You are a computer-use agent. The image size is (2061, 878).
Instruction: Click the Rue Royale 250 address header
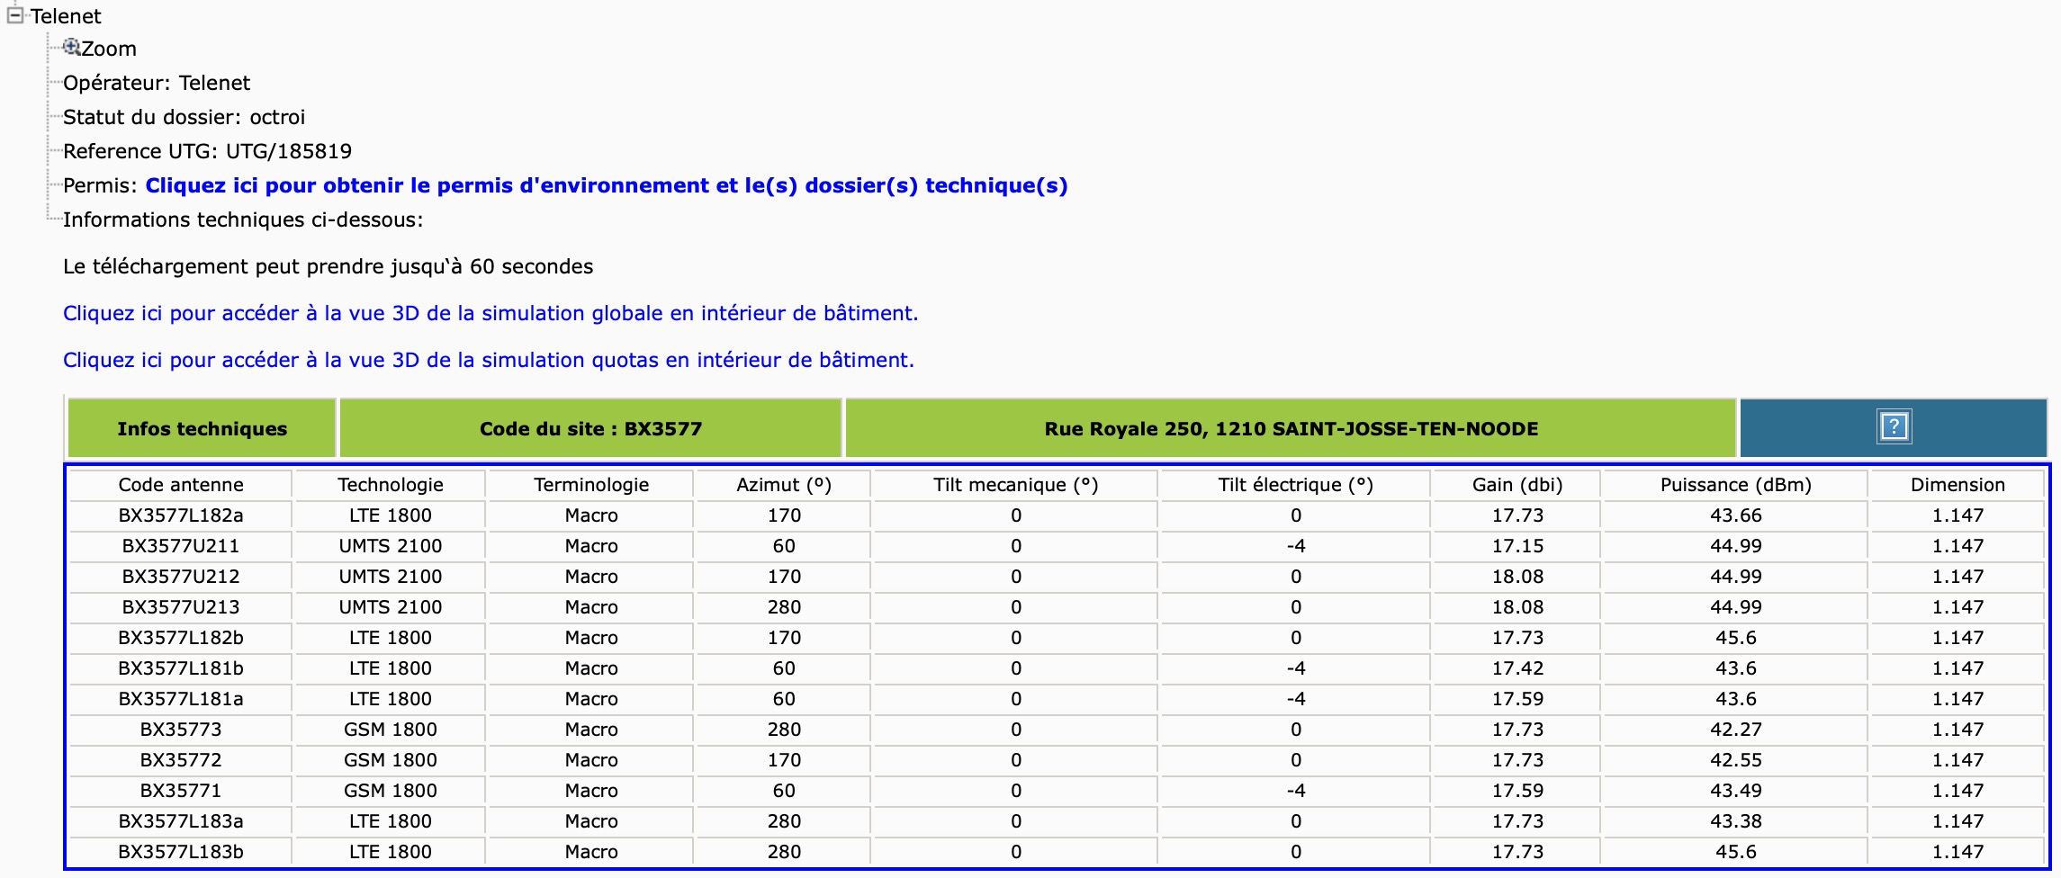1291,428
